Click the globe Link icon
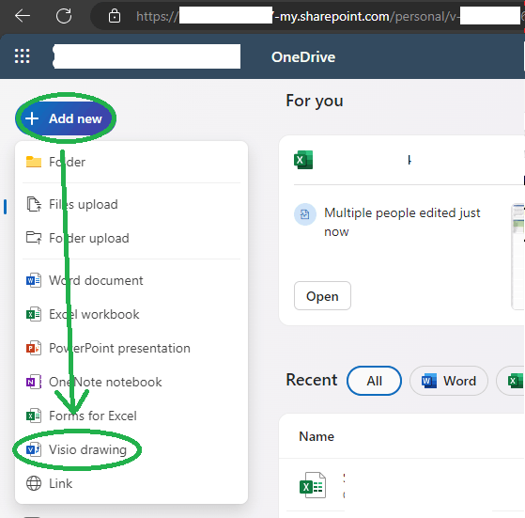 (34, 483)
